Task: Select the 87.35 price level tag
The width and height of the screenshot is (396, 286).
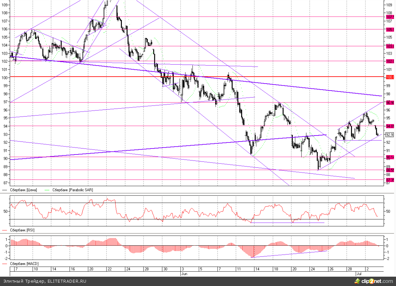Action: [x=390, y=180]
